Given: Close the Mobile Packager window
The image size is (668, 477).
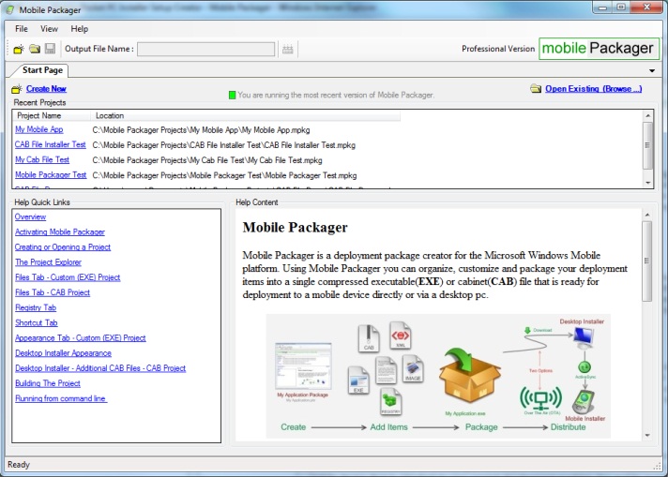Looking at the screenshot, I should tap(646, 7).
